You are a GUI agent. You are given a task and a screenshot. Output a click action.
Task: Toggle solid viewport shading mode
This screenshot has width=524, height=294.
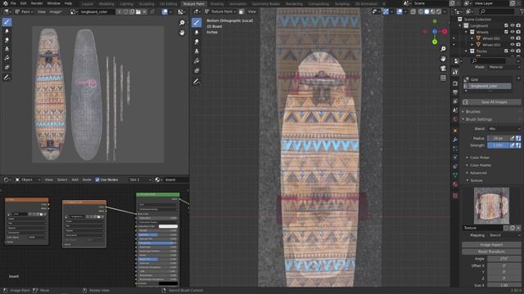click(427, 11)
